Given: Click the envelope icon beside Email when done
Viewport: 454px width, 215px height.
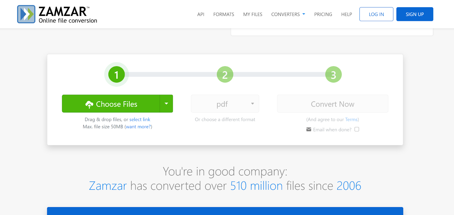Looking at the screenshot, I should click(309, 129).
